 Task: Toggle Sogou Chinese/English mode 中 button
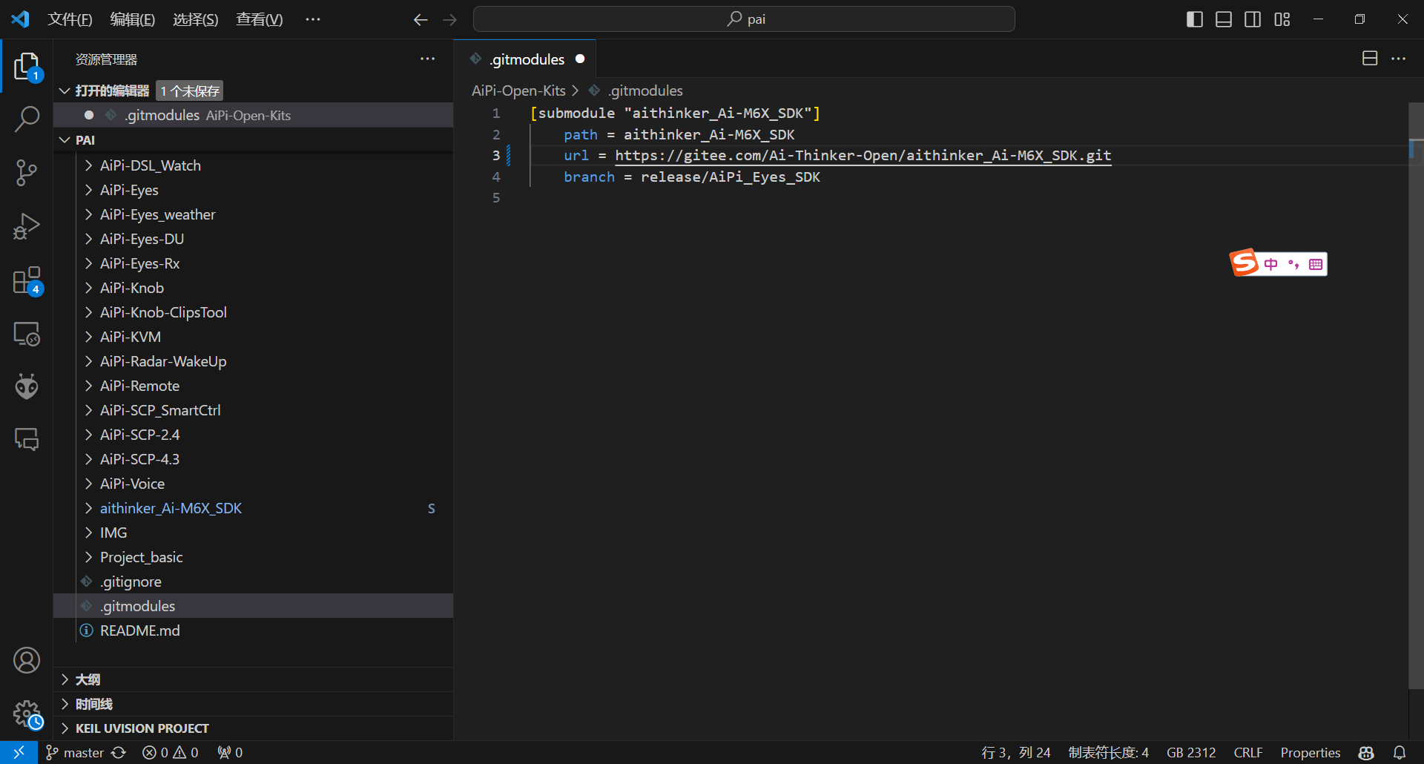coord(1271,264)
